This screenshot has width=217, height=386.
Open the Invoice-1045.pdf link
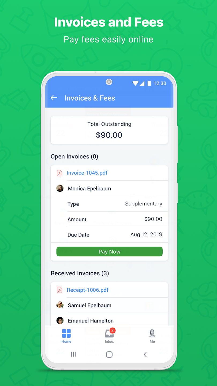(87, 173)
